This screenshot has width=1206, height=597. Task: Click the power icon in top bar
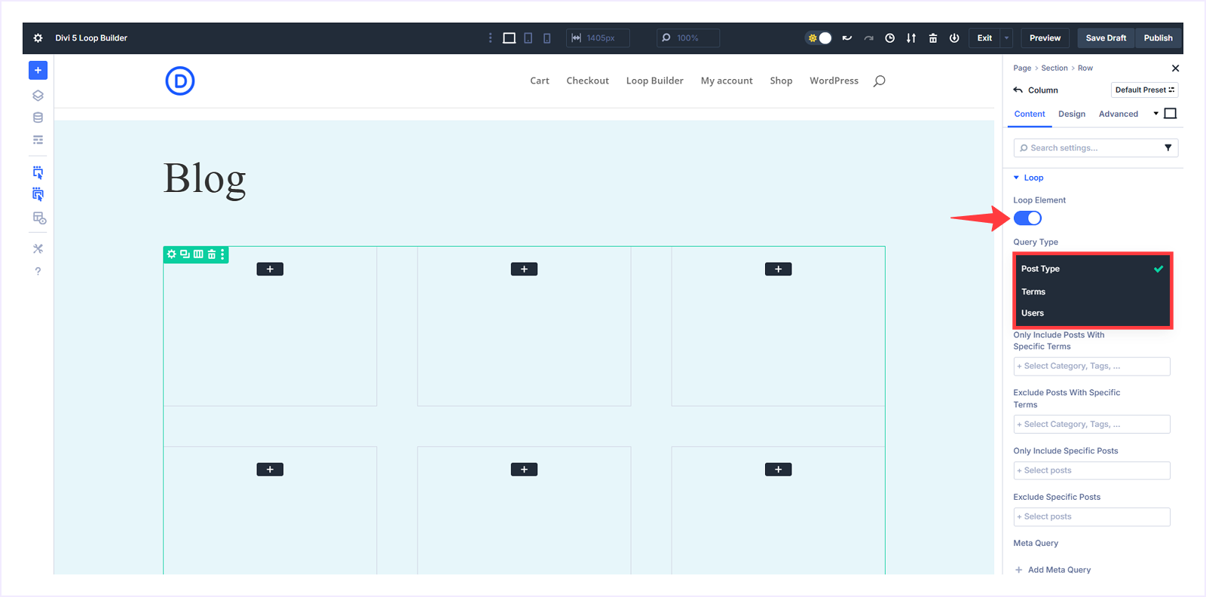point(954,38)
